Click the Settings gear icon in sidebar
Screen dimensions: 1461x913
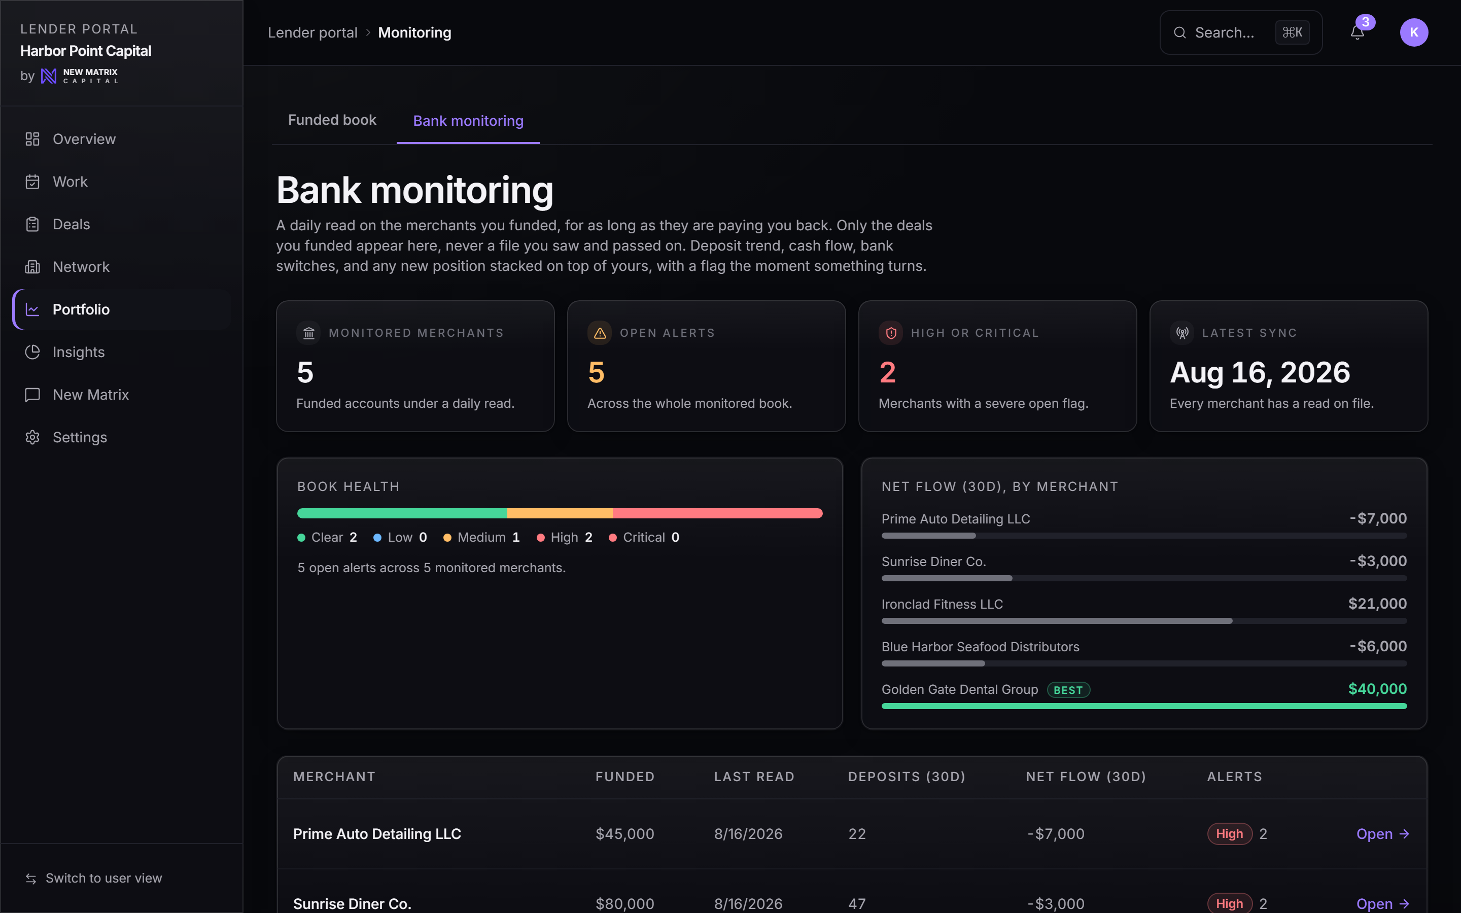click(32, 437)
